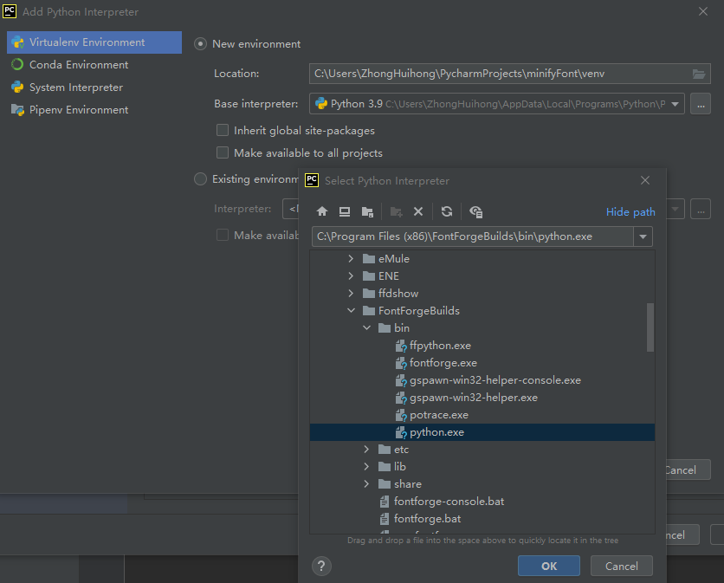This screenshot has width=724, height=583.
Task: Collapse the bin folder
Action: (366, 328)
